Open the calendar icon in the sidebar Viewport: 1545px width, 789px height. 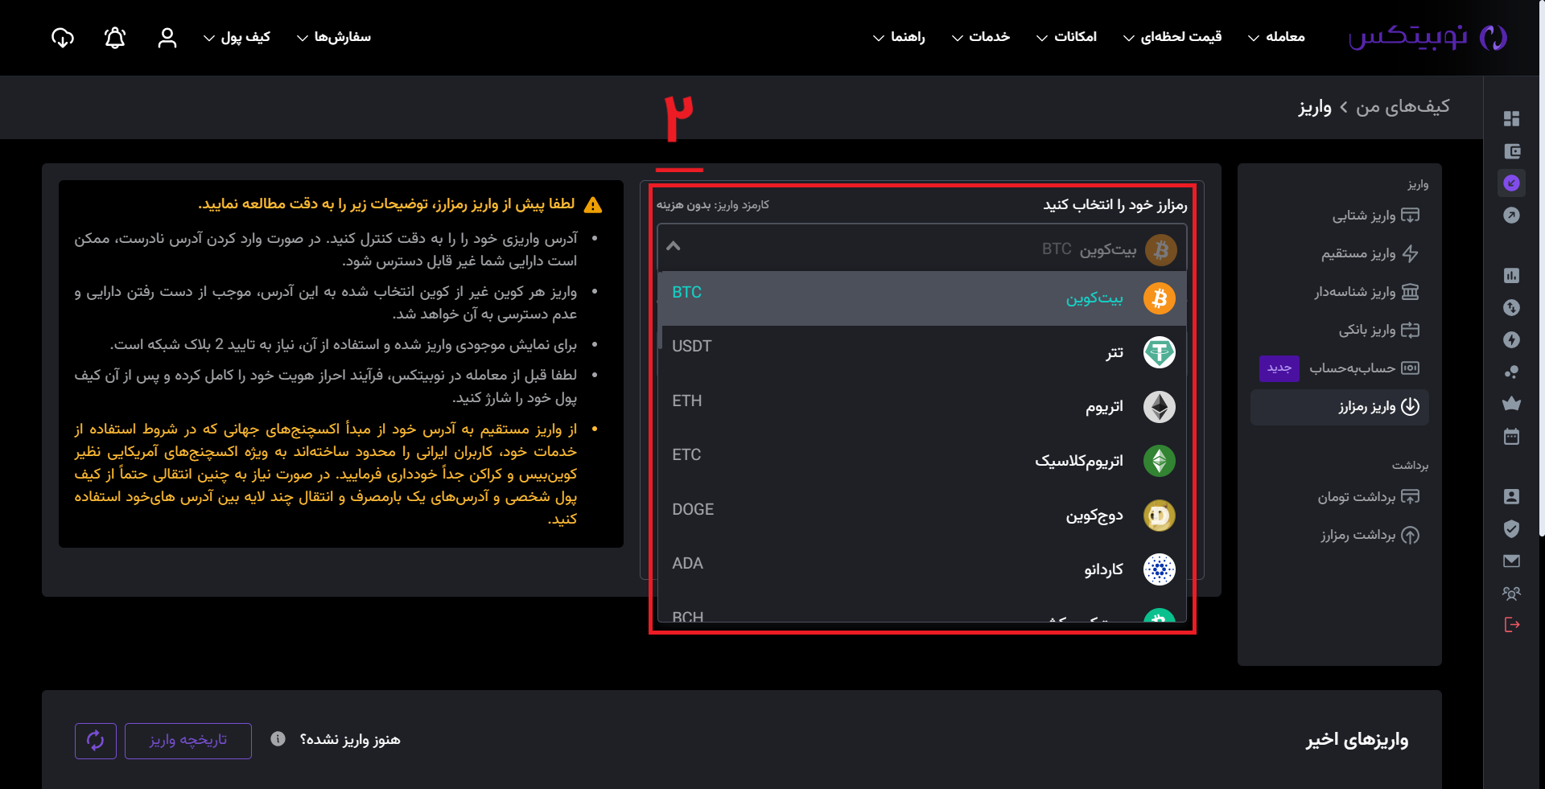point(1511,437)
